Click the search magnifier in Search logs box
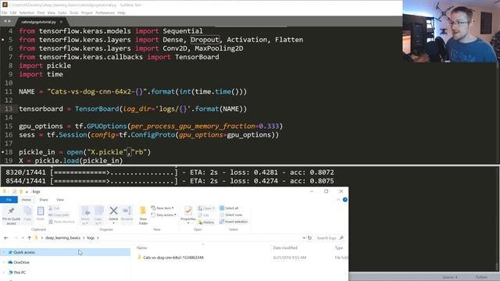Screen dimensions: 500x281 [x=341, y=238]
